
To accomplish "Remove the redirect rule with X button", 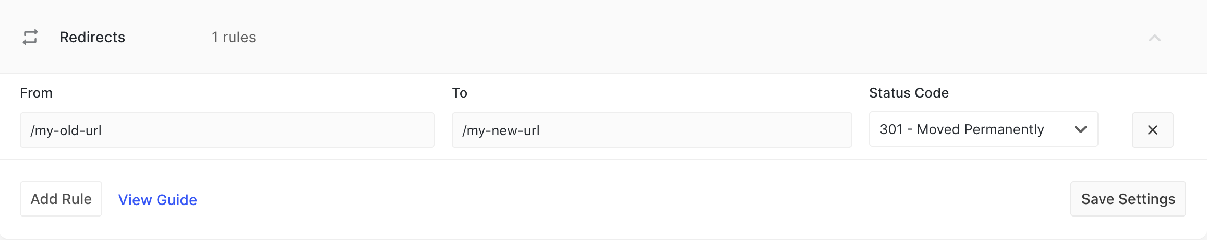I will tap(1152, 130).
